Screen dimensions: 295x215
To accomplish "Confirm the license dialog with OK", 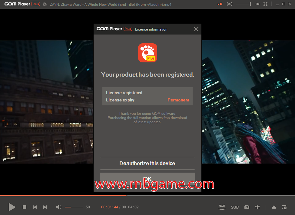I will 147,179.
